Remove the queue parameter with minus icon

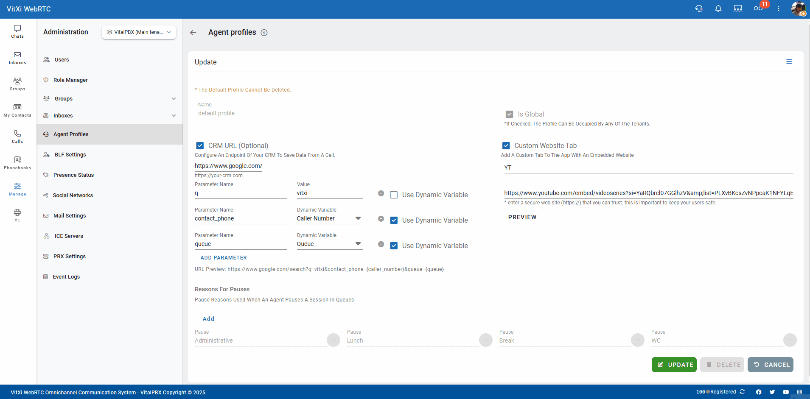381,244
